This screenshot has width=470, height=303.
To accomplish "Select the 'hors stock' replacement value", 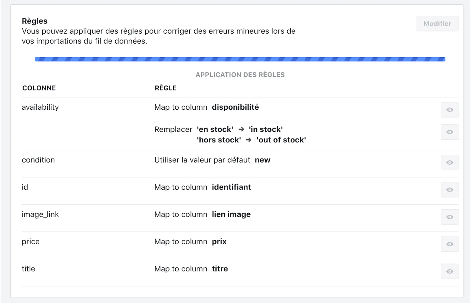I will [x=219, y=140].
